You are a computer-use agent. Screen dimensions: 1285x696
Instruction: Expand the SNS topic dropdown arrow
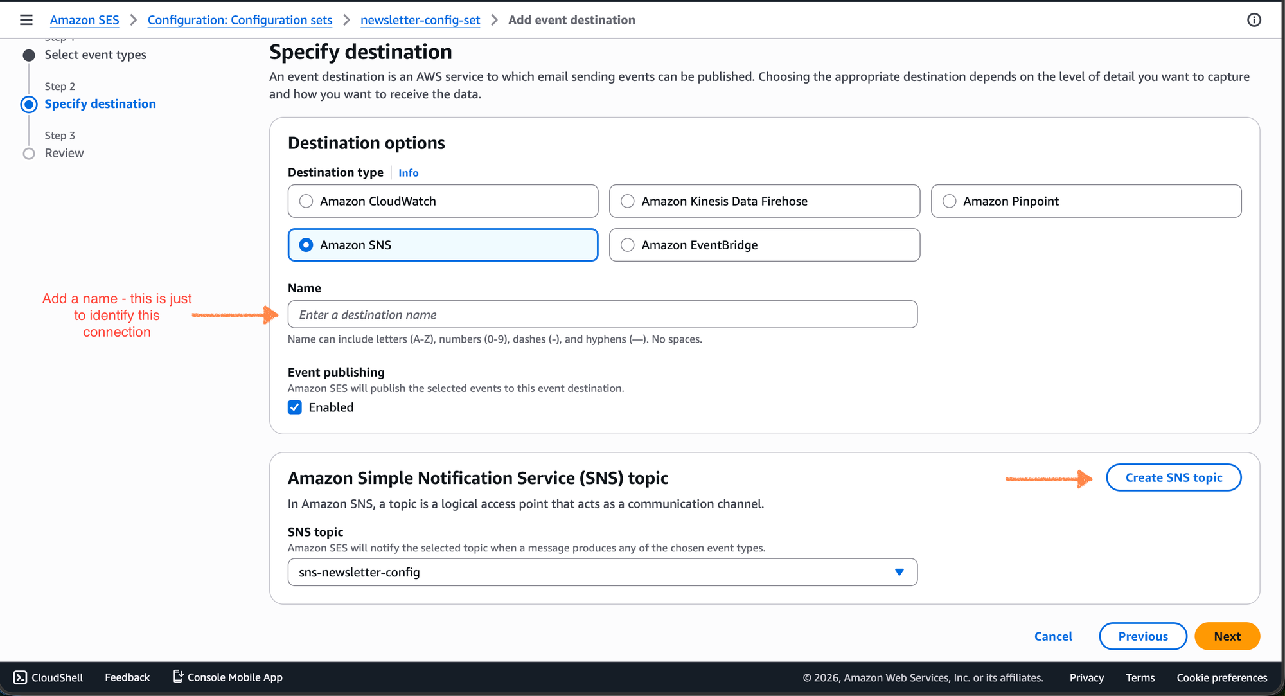point(899,572)
